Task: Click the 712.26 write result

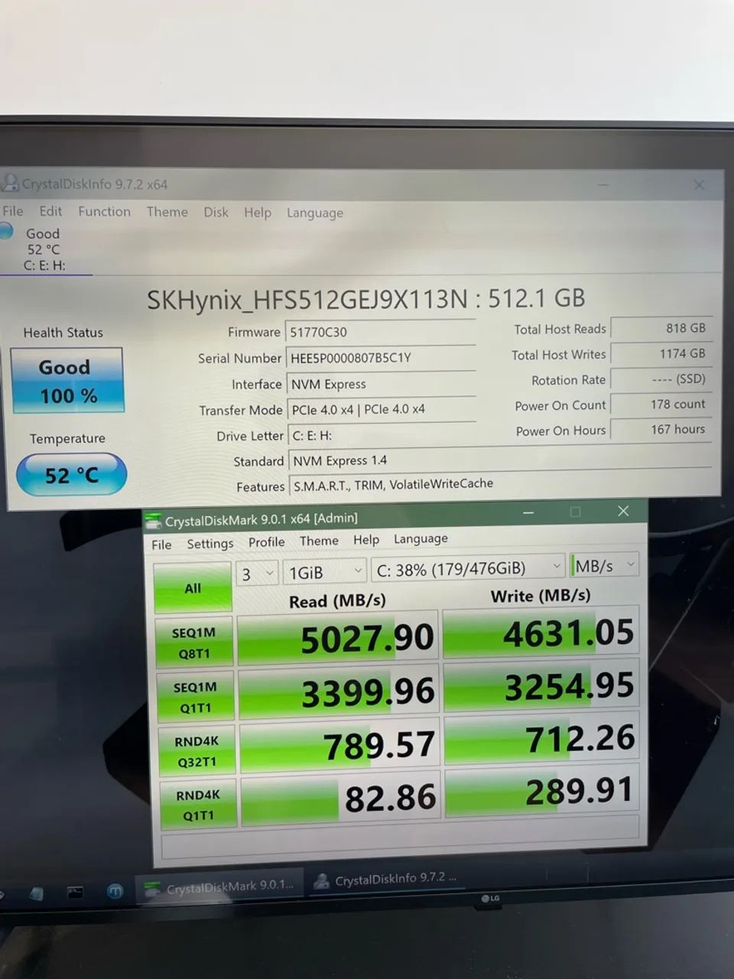Action: pyautogui.click(x=542, y=738)
